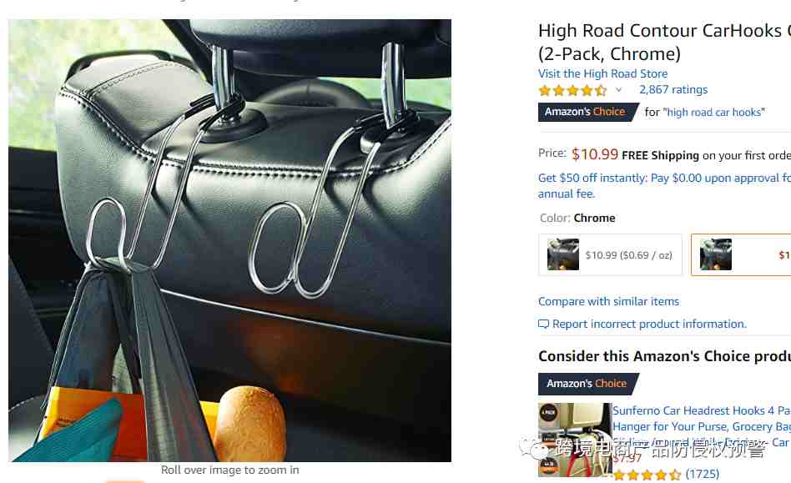Click the lower Amazon's Choice badge
Viewport: 791px width, 483px height.
pos(588,384)
